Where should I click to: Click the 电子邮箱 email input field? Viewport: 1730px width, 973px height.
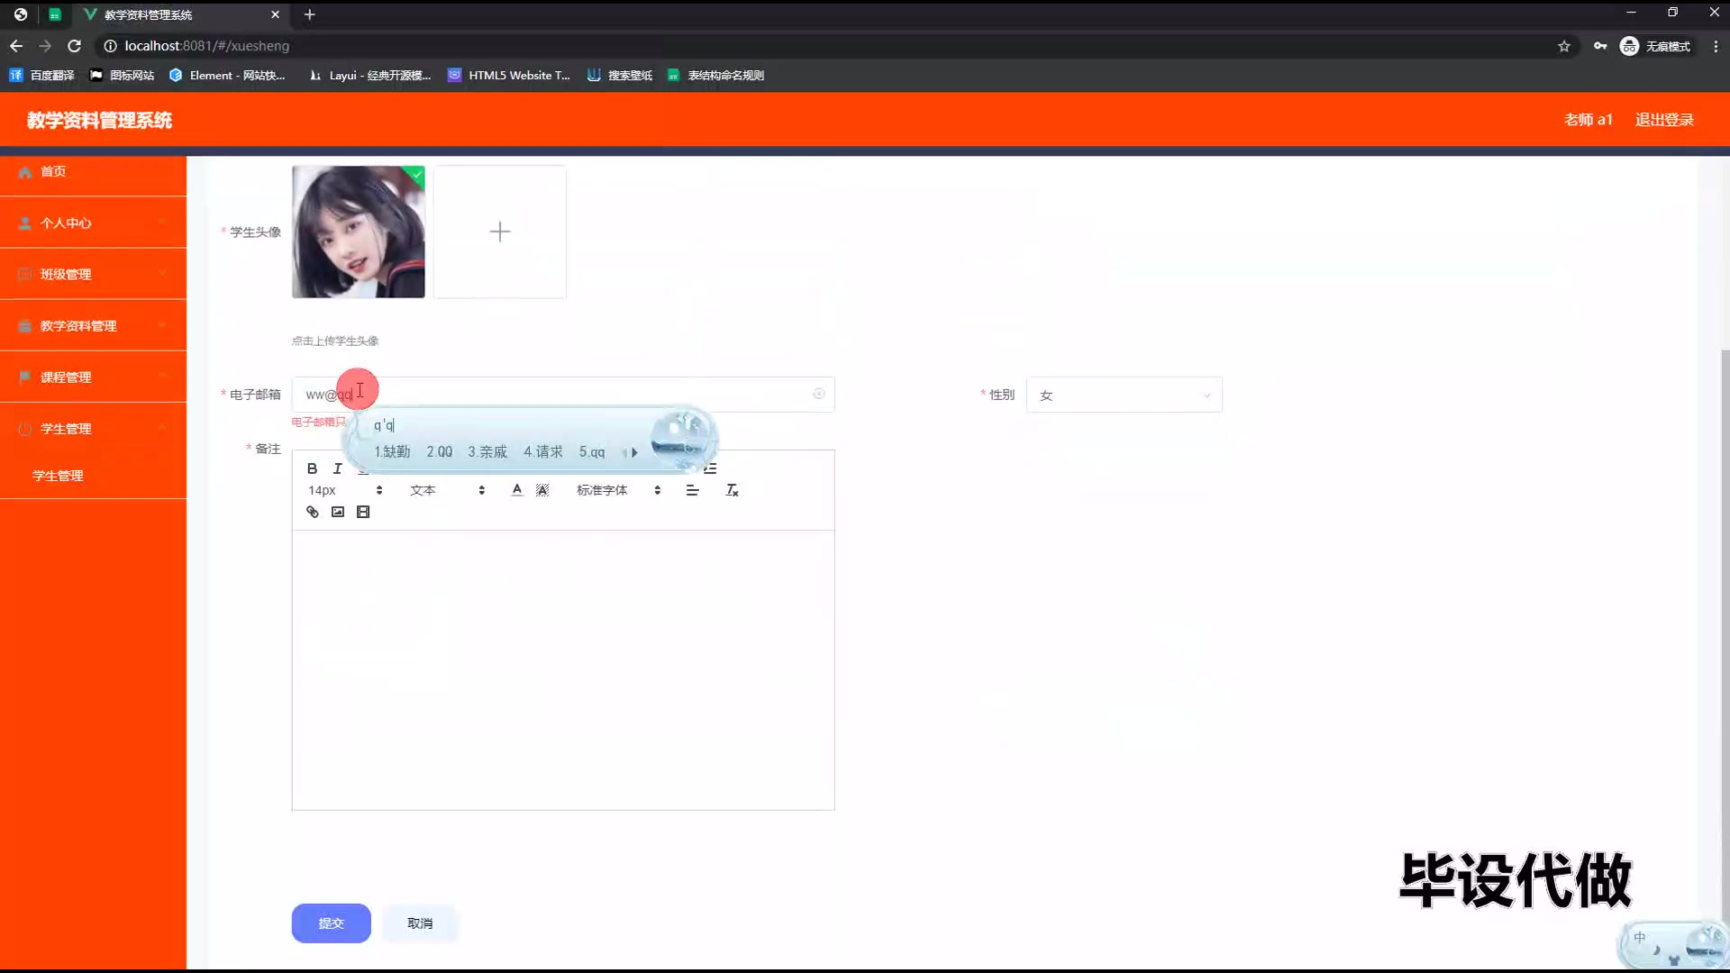[563, 395]
